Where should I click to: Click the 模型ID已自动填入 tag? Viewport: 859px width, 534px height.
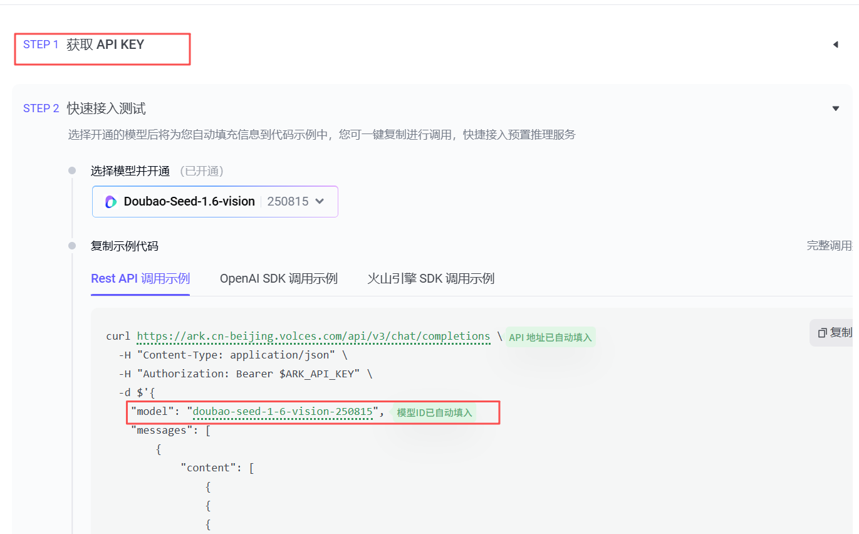(434, 412)
